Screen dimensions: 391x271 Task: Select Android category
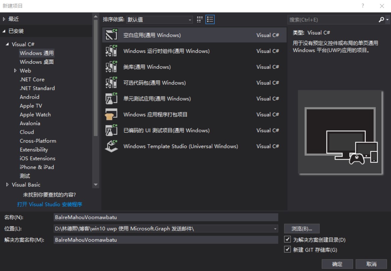point(29,97)
